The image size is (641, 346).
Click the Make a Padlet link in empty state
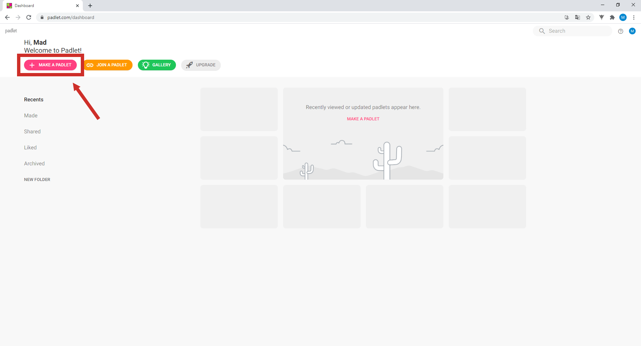tap(363, 119)
